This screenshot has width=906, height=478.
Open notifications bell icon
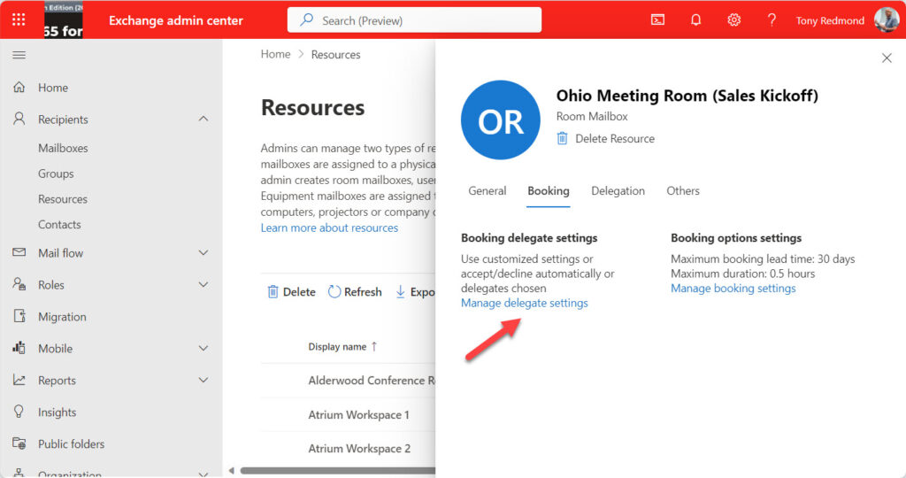point(695,20)
